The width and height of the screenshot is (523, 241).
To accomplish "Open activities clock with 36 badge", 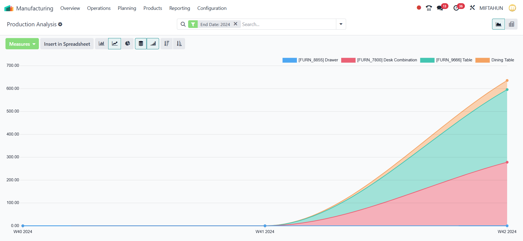I will (459, 7).
